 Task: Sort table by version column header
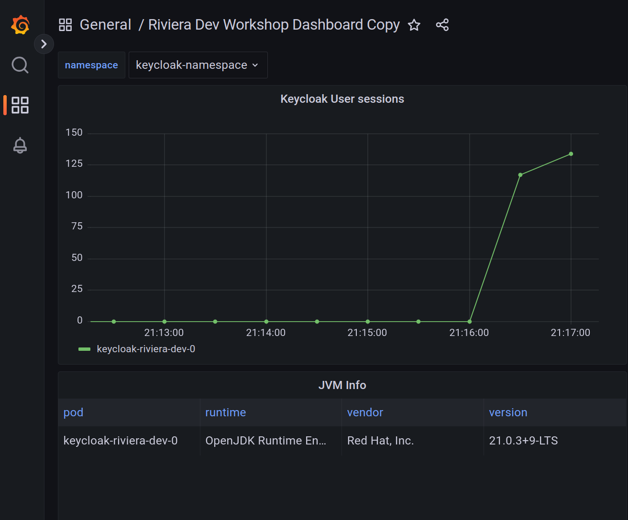[508, 412]
